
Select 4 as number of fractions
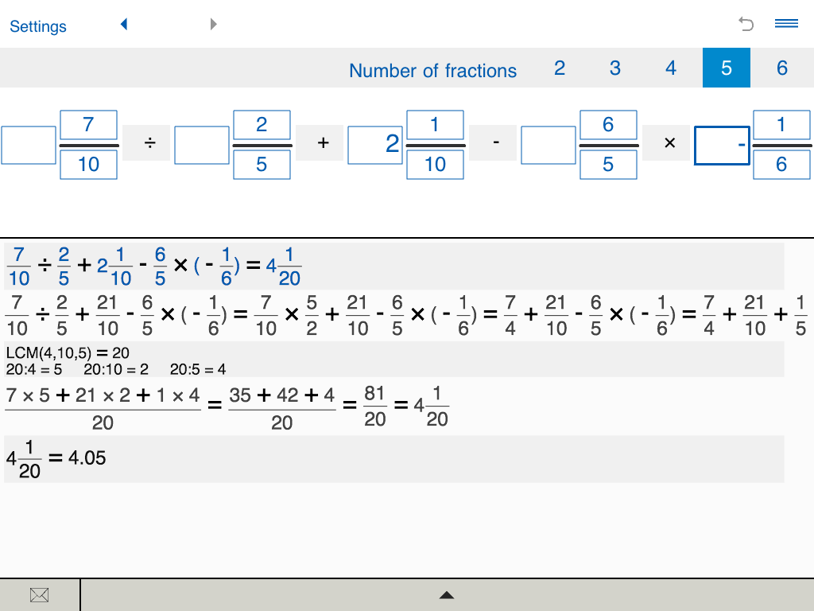pyautogui.click(x=671, y=68)
